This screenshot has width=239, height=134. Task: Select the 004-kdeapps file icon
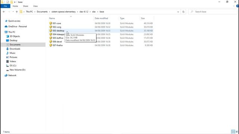click(x=51, y=34)
